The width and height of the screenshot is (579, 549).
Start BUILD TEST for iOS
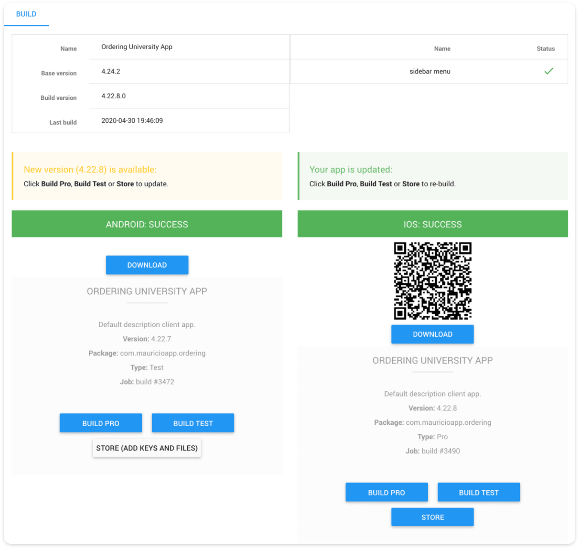click(479, 492)
